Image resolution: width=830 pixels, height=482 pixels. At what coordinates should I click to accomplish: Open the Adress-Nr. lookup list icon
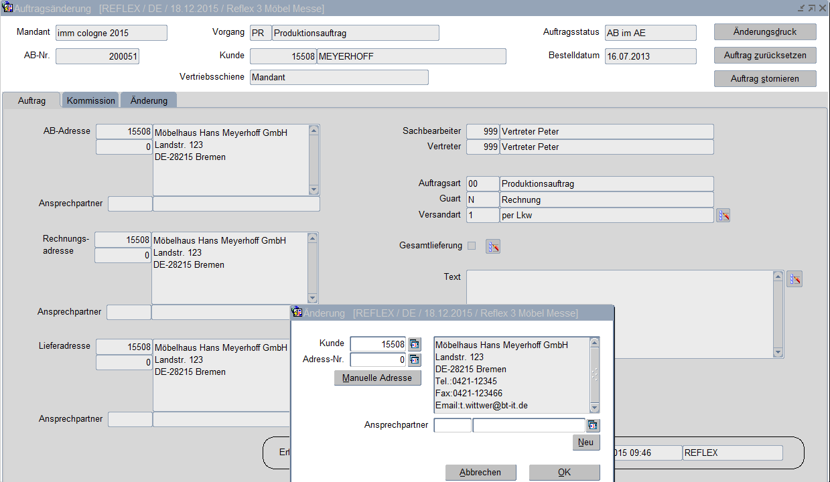tap(415, 360)
